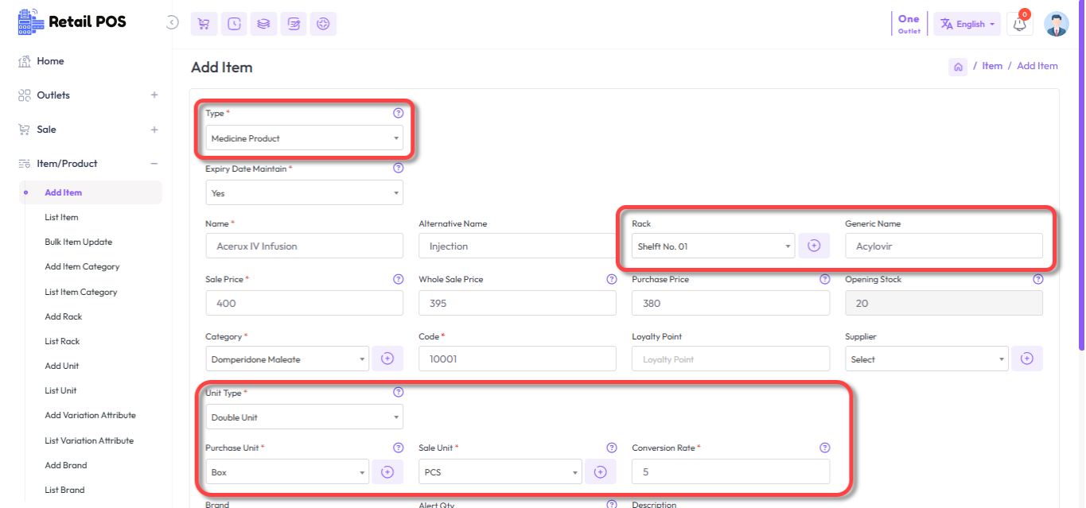Image resolution: width=1086 pixels, height=508 pixels.
Task: Open the Unit Type dropdown
Action: point(304,417)
